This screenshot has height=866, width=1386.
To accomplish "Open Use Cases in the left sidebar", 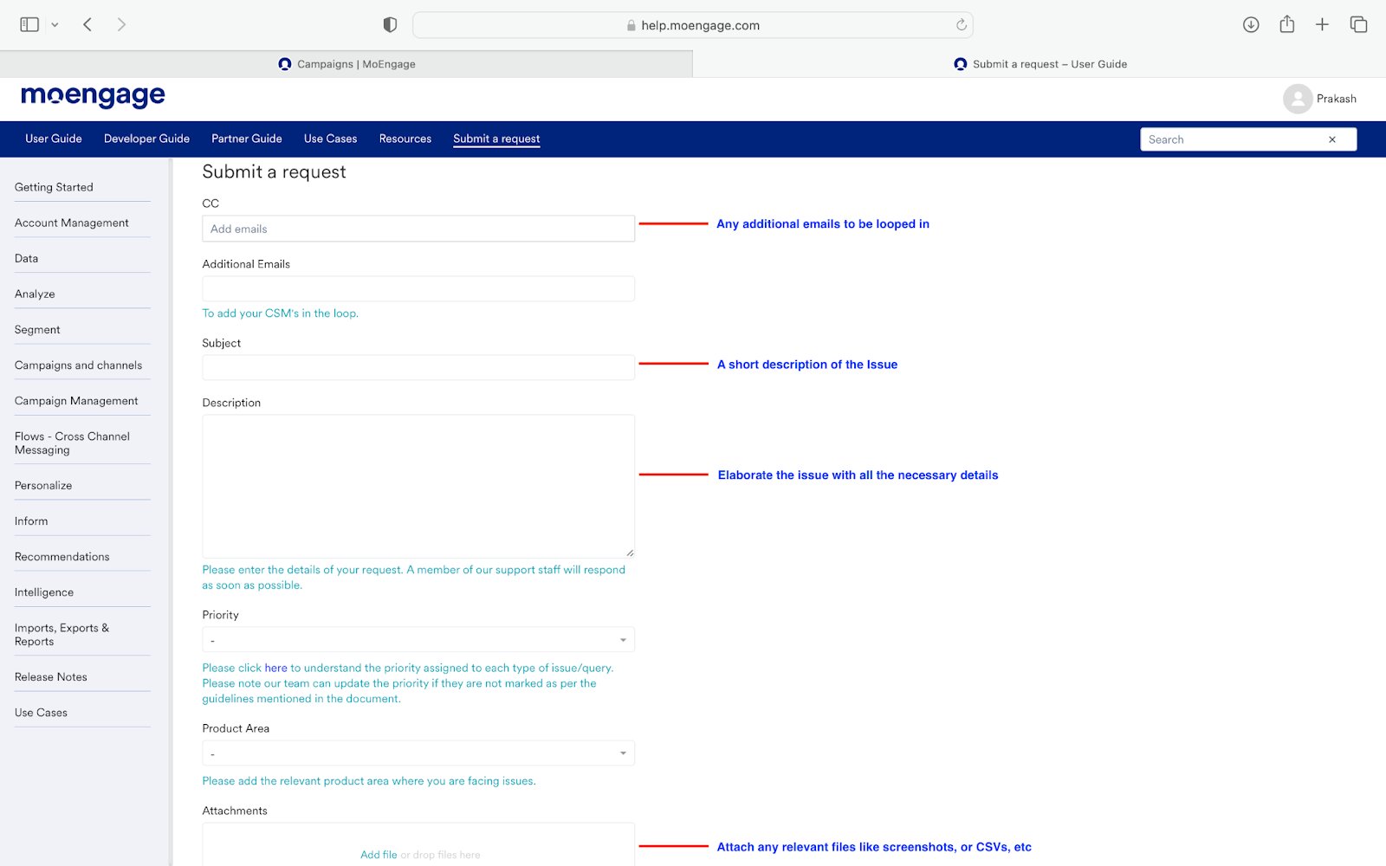I will tap(41, 712).
